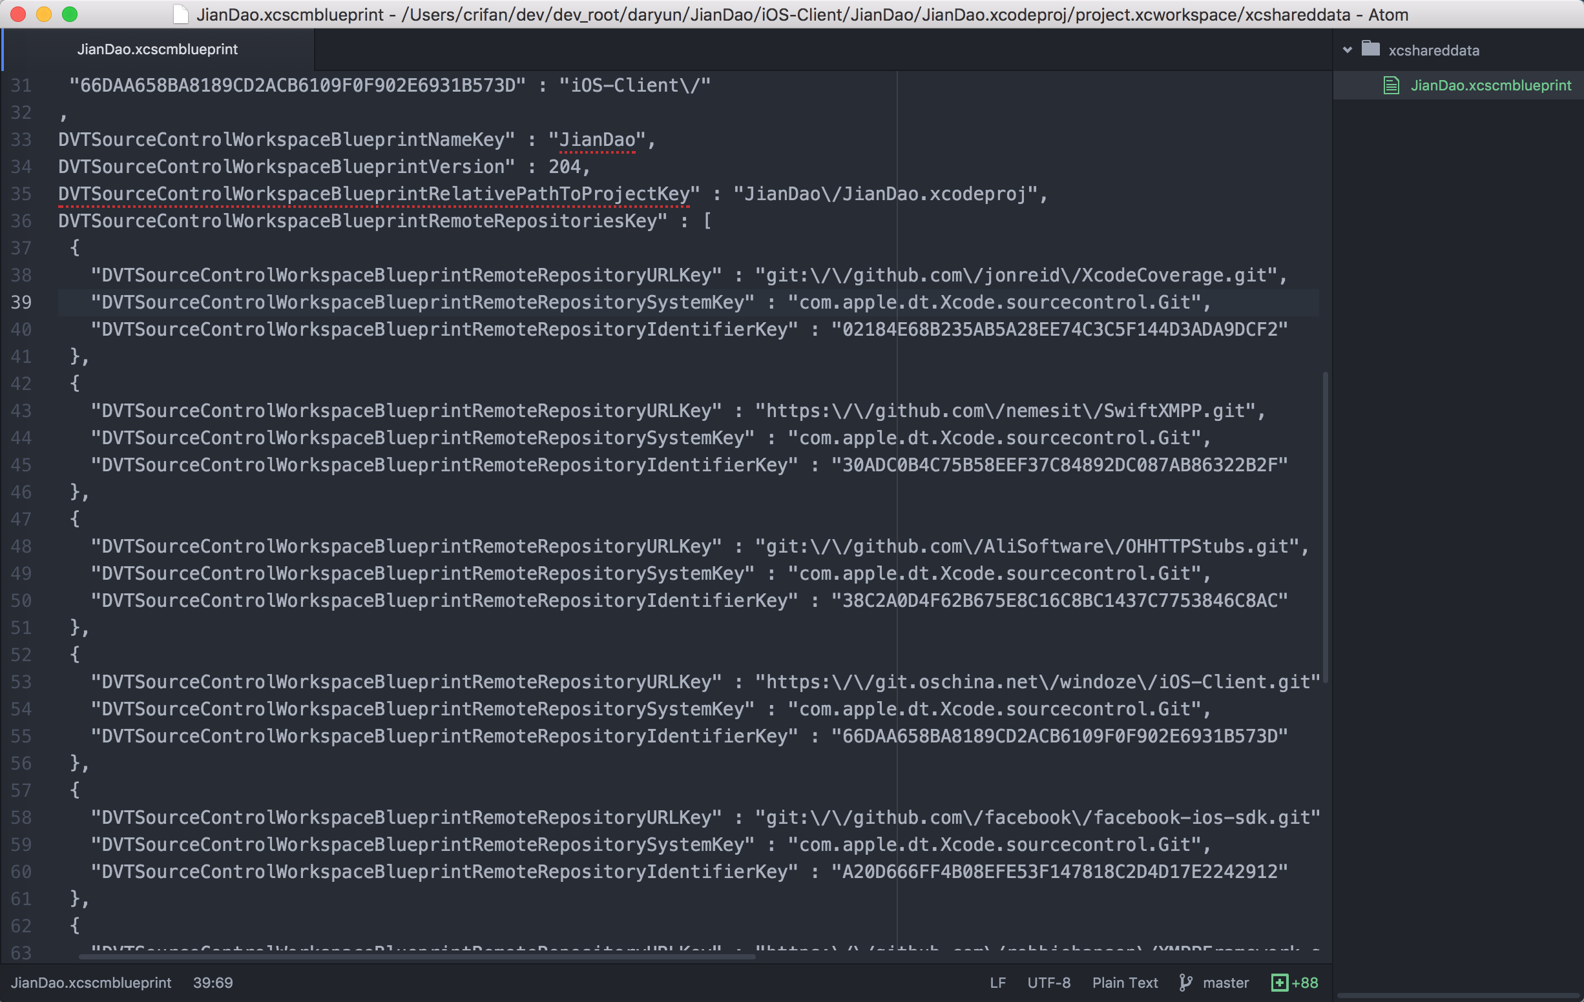
Task: Click the vertical editor scrollbar thumb
Action: point(1324,526)
